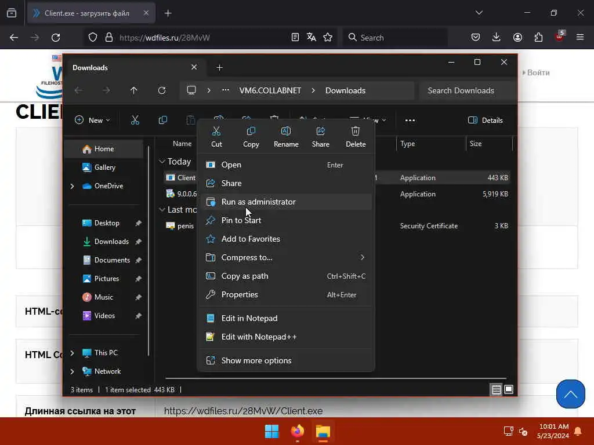Click Rename icon in context menu
The height and width of the screenshot is (445, 594).
tap(286, 137)
